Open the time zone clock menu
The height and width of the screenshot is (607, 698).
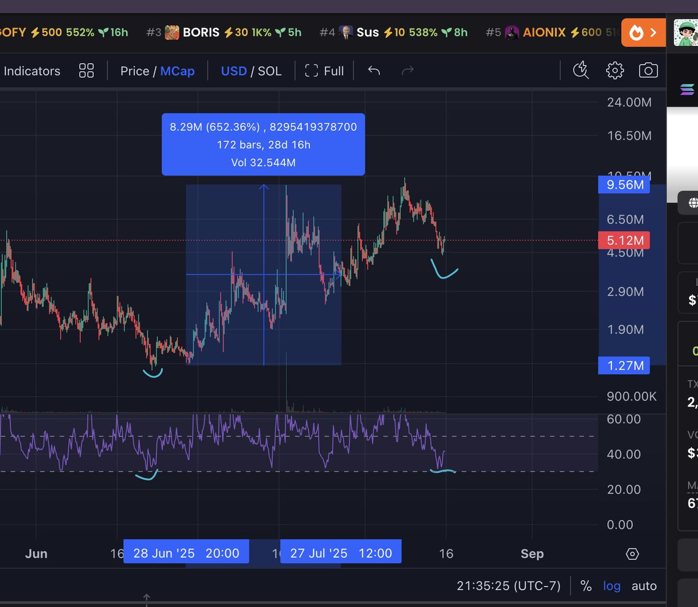508,586
